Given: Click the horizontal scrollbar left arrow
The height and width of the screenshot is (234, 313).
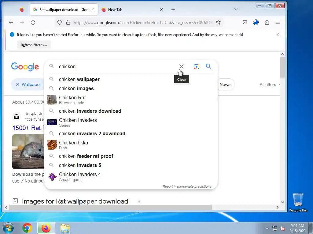Looking at the screenshot, I should click(6, 207).
